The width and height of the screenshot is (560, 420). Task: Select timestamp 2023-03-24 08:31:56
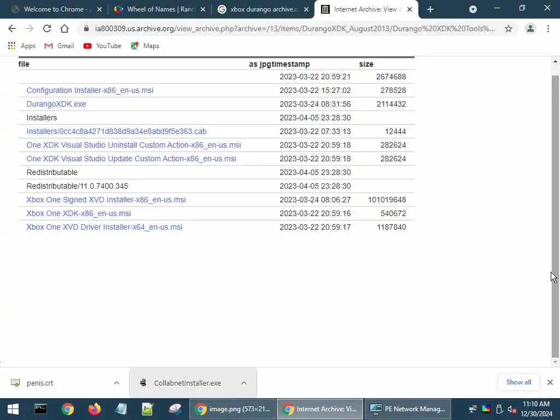pyautogui.click(x=315, y=104)
